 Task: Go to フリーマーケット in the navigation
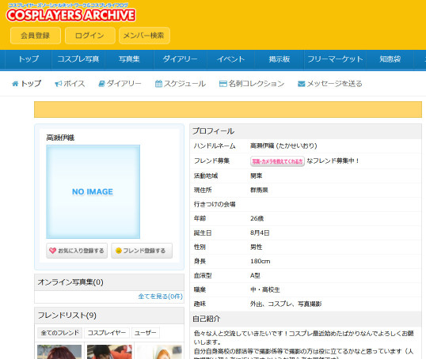pyautogui.click(x=335, y=59)
